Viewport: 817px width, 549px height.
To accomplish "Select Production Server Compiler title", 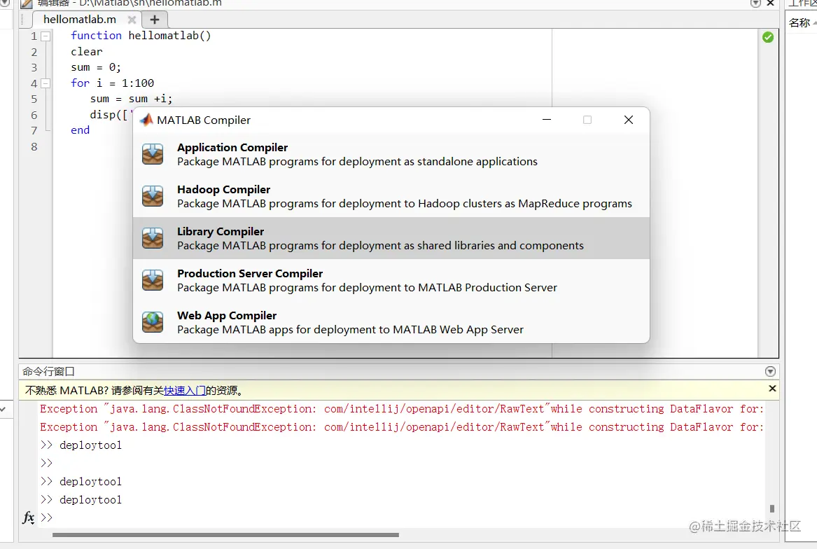I will coord(250,273).
